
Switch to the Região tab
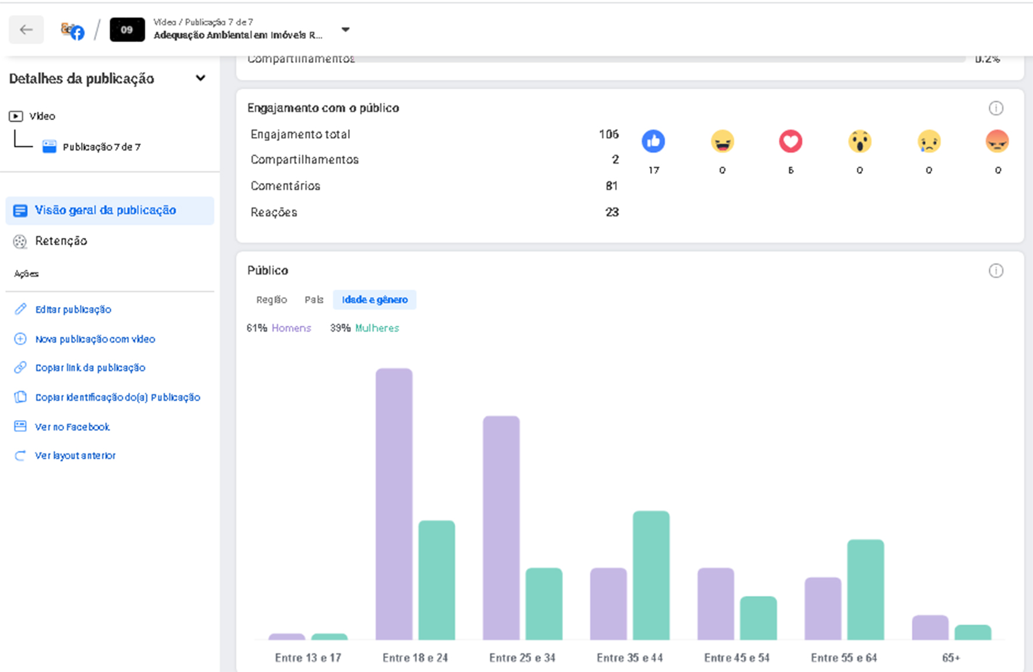pos(272,300)
